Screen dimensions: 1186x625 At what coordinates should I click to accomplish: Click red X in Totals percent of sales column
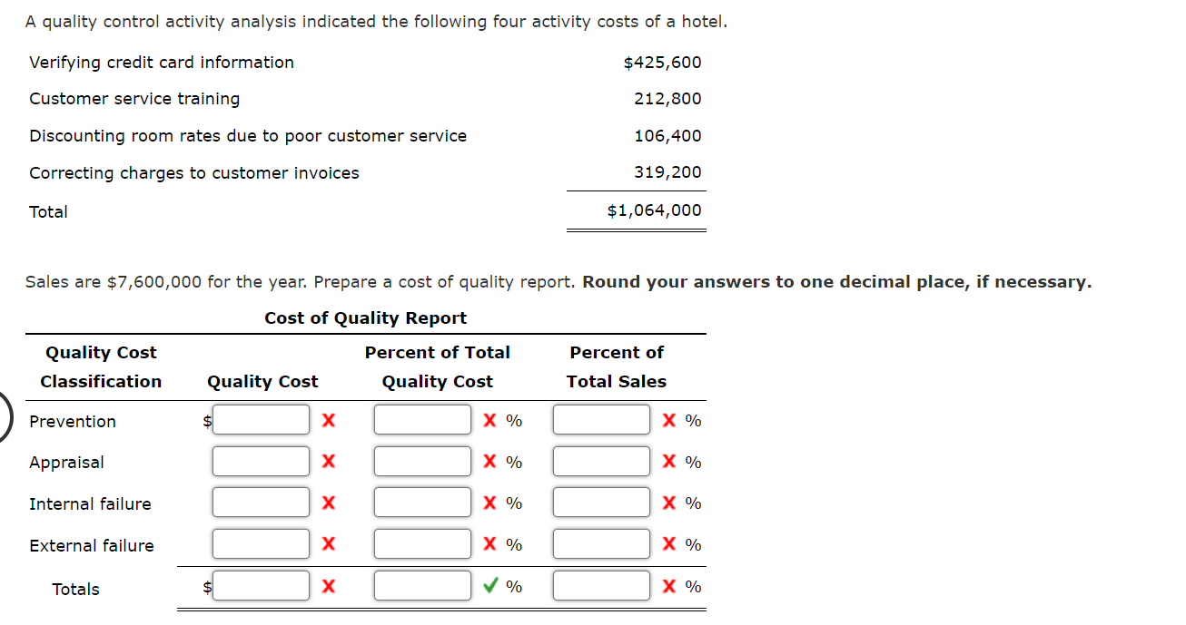[x=668, y=585]
